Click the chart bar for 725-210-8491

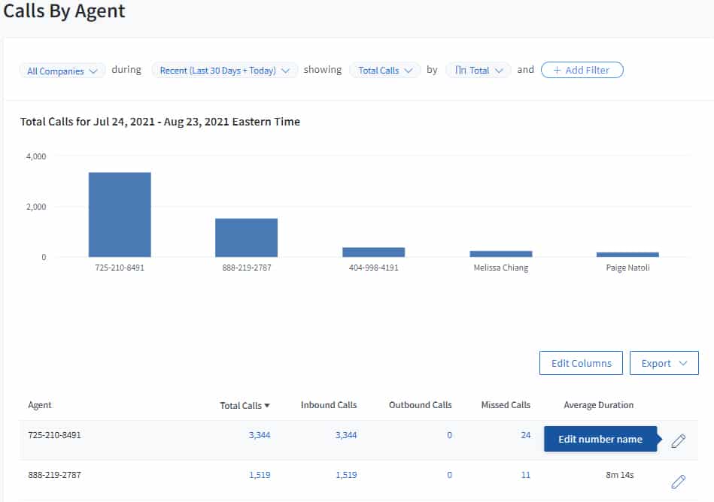pos(120,215)
